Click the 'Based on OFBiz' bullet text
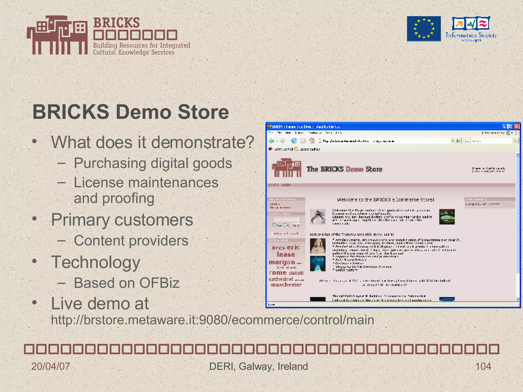523x392 pixels. (127, 283)
